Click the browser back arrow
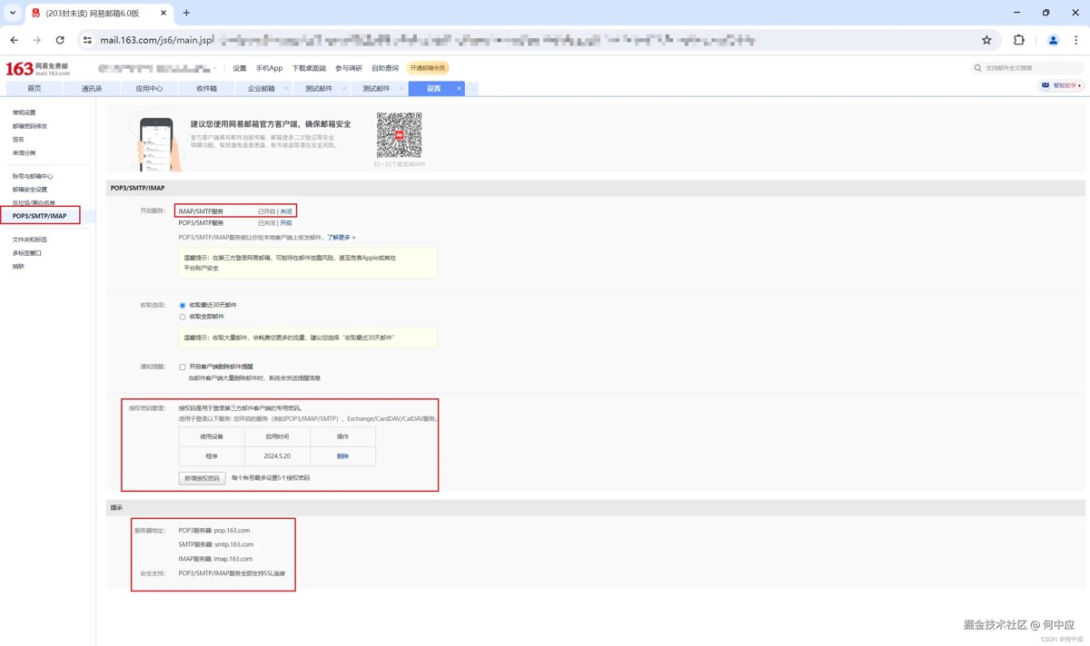 pyautogui.click(x=14, y=40)
